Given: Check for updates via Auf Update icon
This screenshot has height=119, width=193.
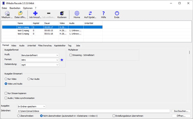Looking at the screenshot, I should click(90, 13).
